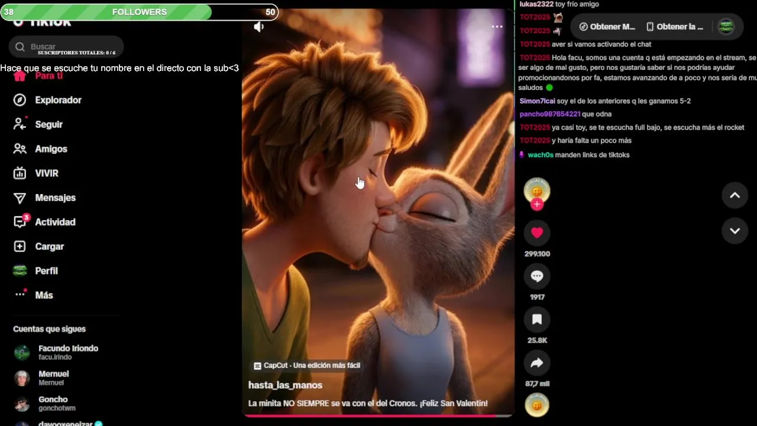Go to next video with down chevron
Image resolution: width=757 pixels, height=426 pixels.
click(735, 231)
